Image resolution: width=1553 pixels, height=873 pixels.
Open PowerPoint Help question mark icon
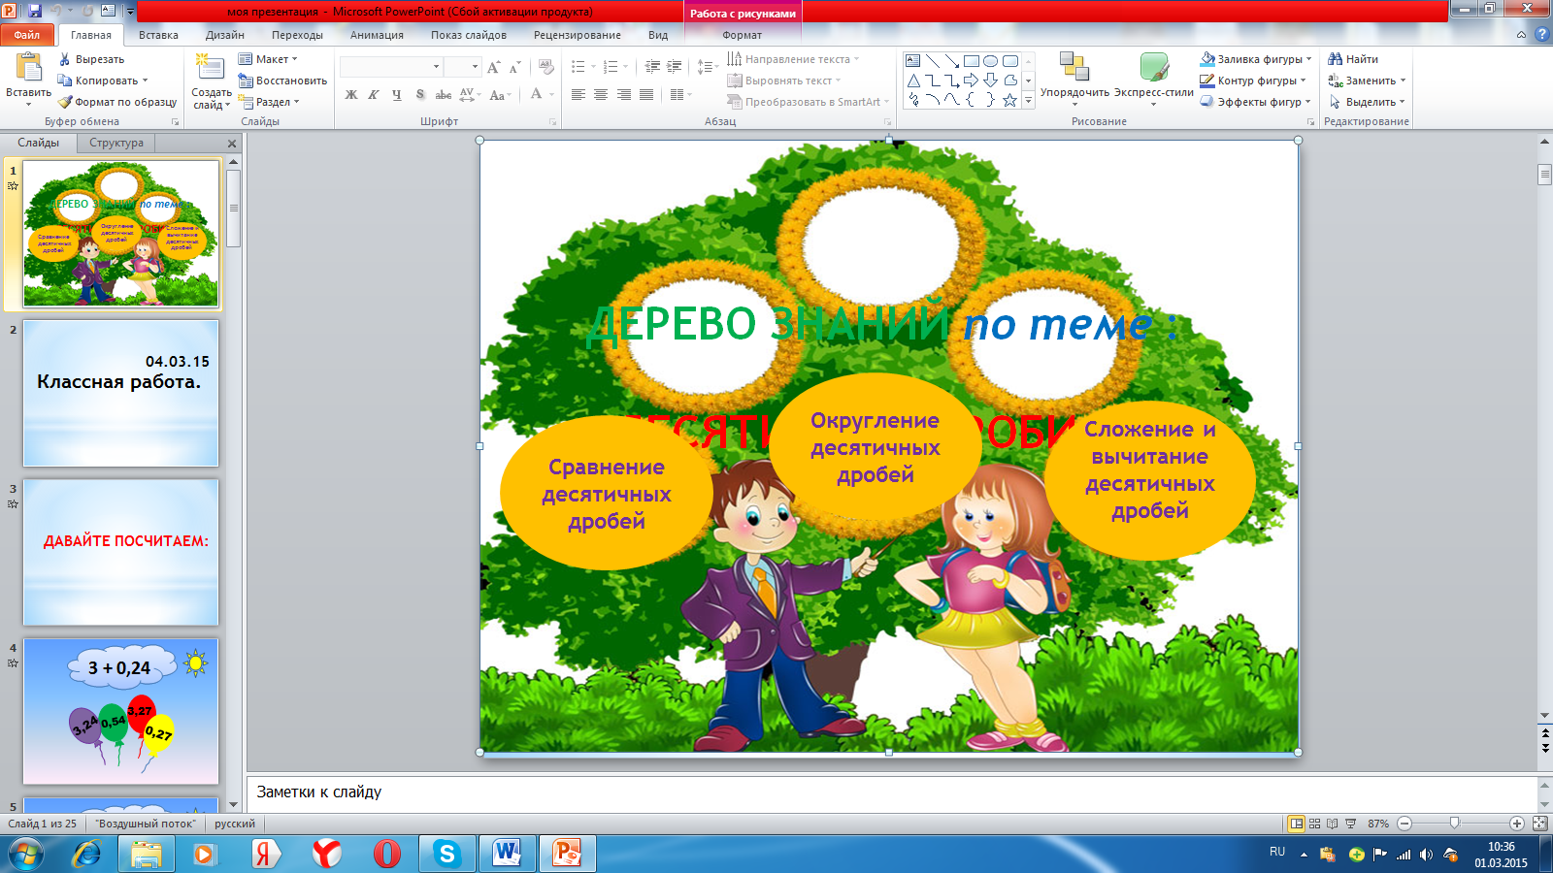pos(1541,35)
